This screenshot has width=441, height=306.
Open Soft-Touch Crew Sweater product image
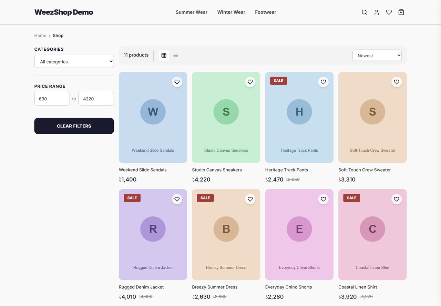(372, 118)
